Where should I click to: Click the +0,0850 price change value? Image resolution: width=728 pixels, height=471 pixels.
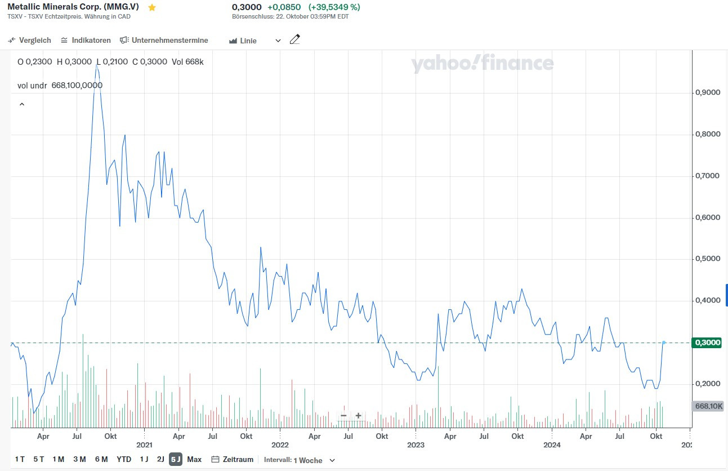point(284,7)
